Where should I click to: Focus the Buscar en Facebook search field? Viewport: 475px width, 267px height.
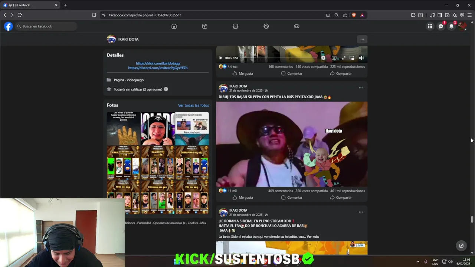[46, 26]
